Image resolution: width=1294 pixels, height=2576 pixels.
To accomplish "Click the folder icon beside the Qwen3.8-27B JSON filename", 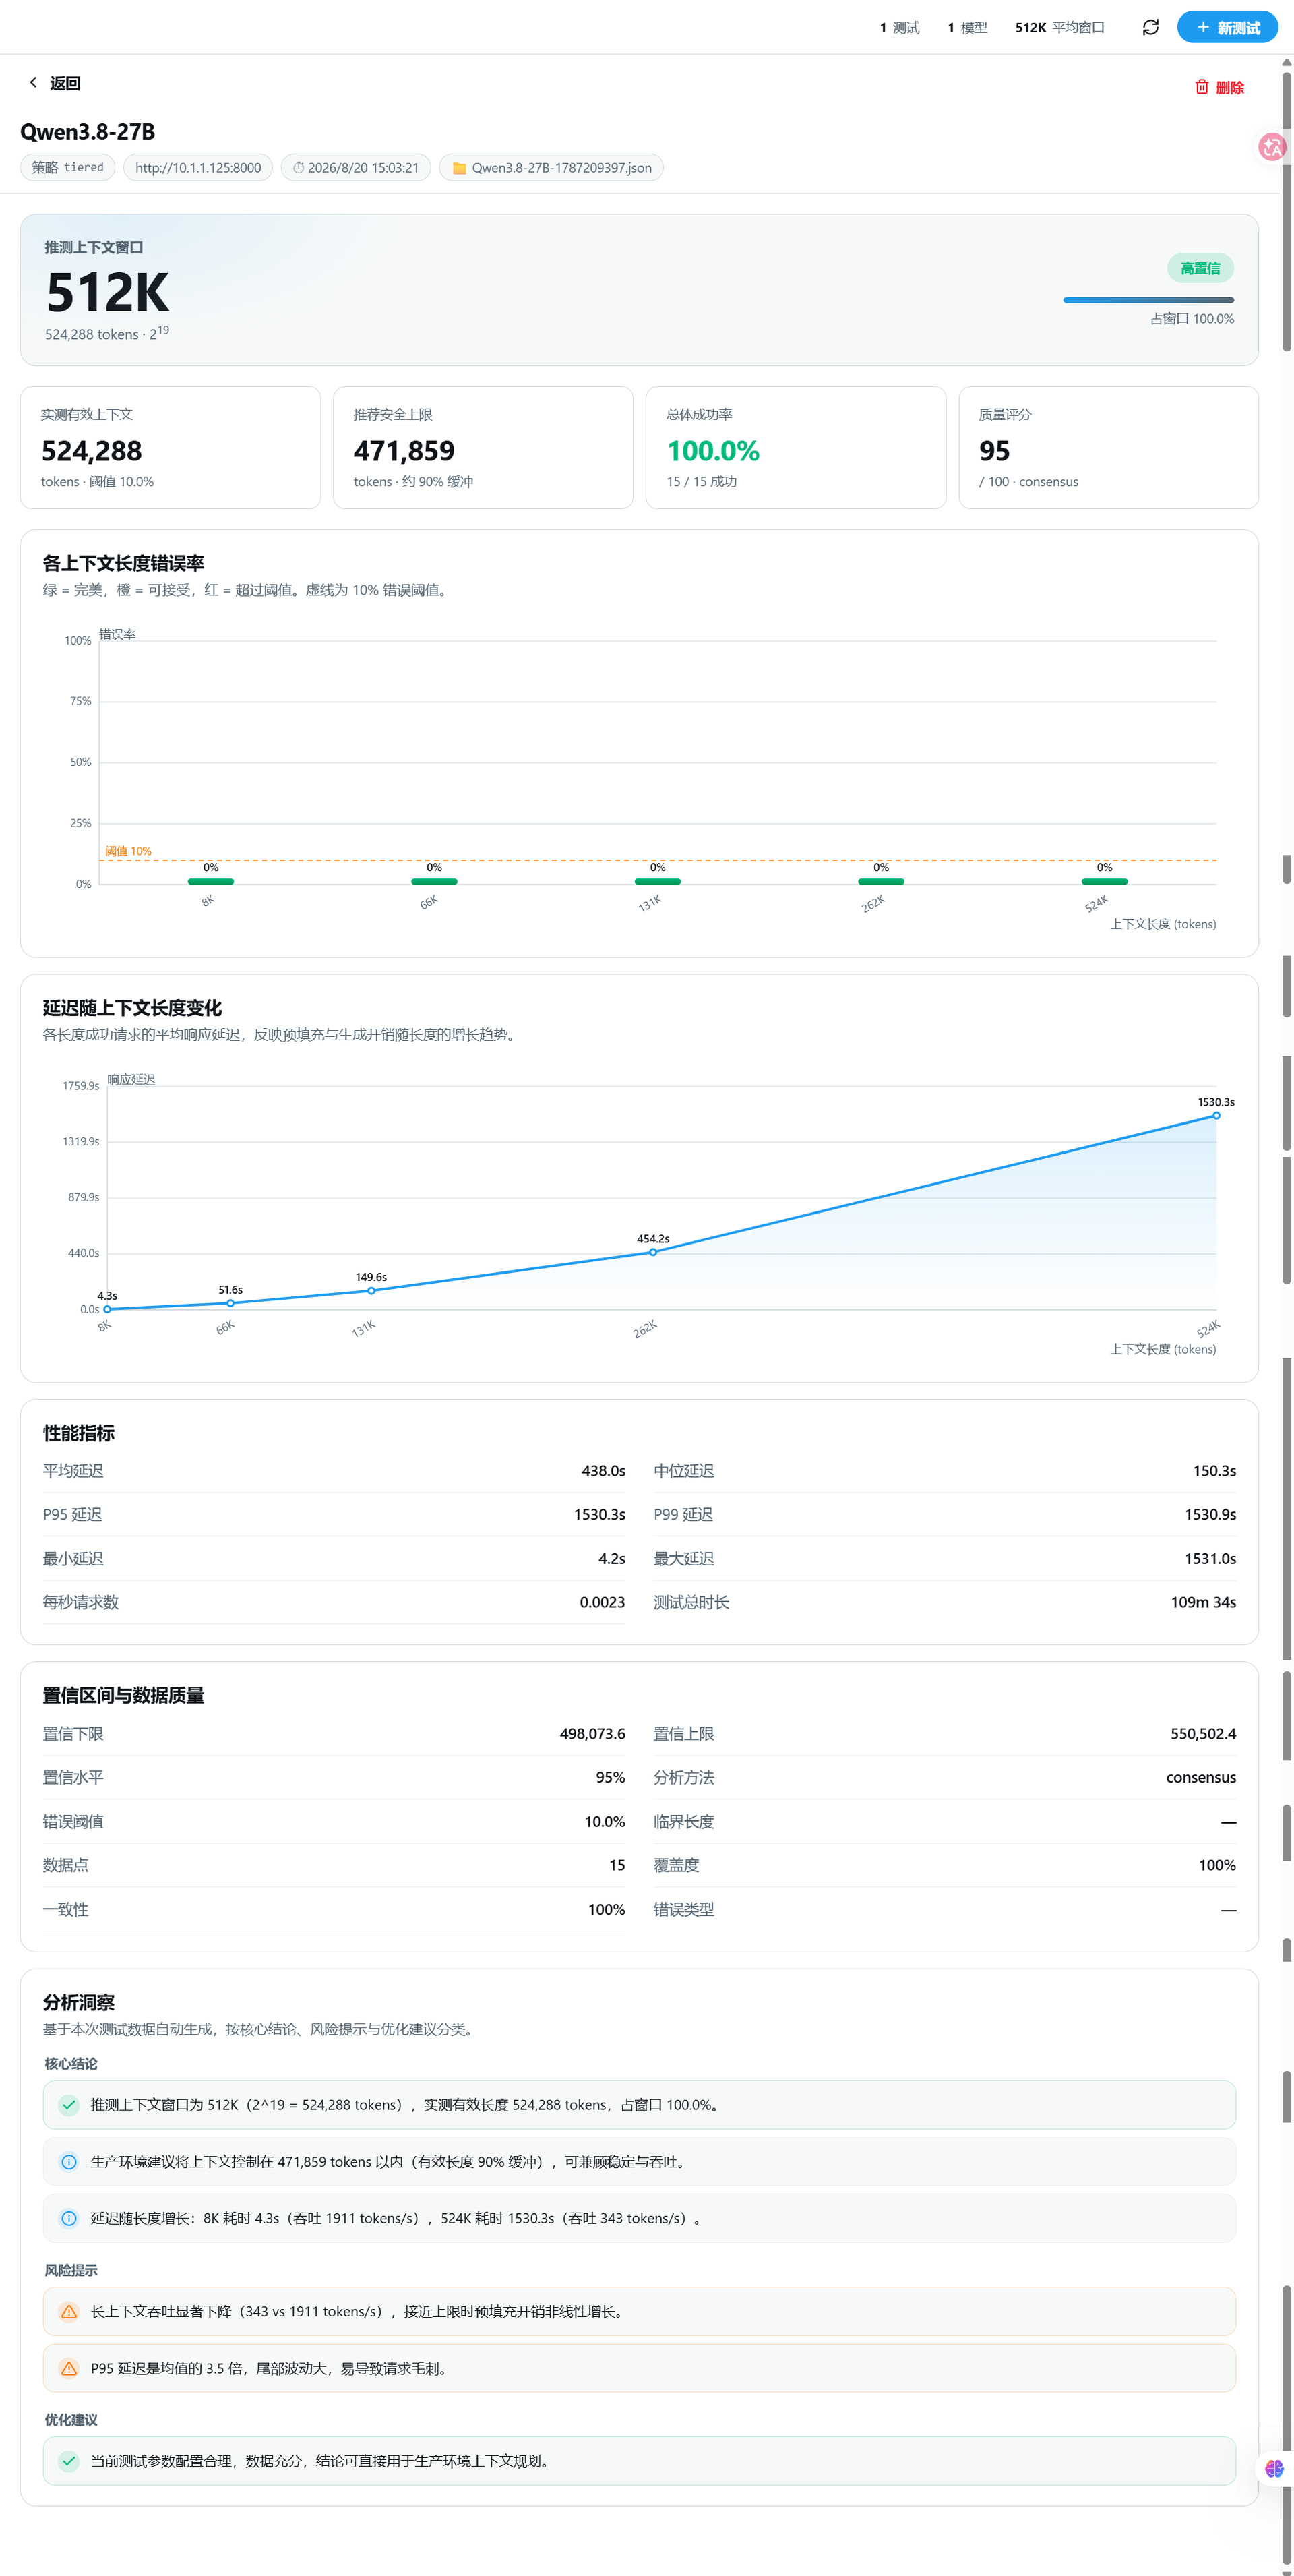I will click(x=459, y=168).
